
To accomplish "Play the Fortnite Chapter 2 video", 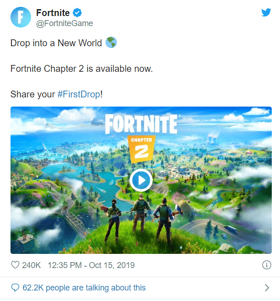I will coord(140,180).
